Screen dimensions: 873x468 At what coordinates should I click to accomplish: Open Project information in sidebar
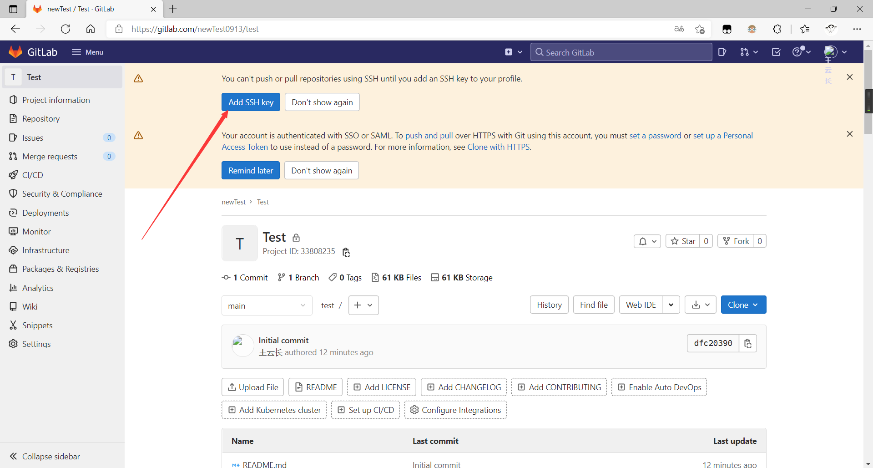(x=56, y=100)
